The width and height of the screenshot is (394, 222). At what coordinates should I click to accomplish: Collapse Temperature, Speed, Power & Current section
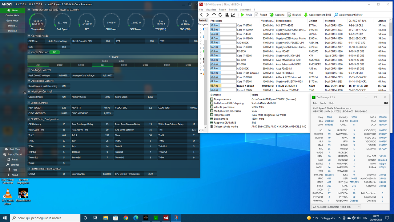point(29,10)
